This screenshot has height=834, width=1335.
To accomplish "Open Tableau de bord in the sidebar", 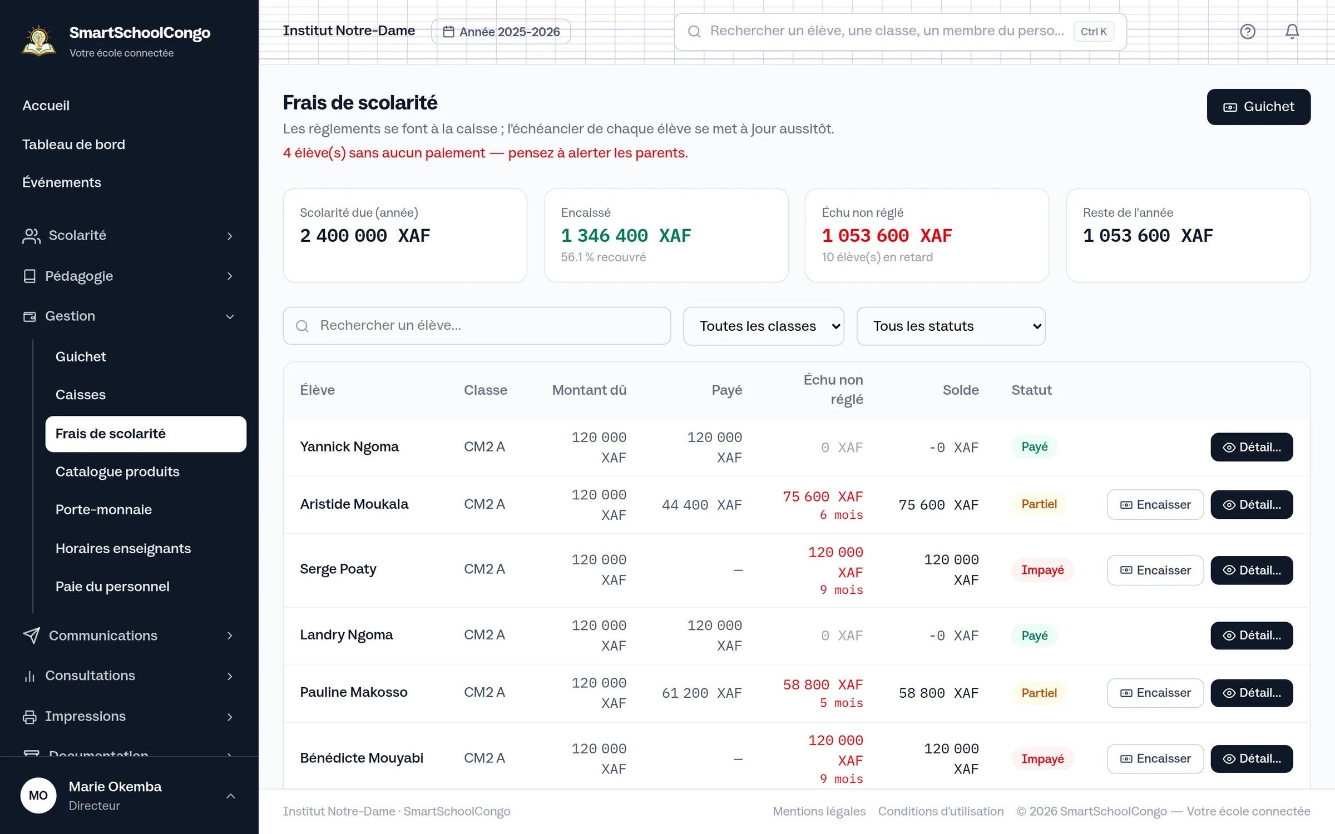I will coord(73,145).
